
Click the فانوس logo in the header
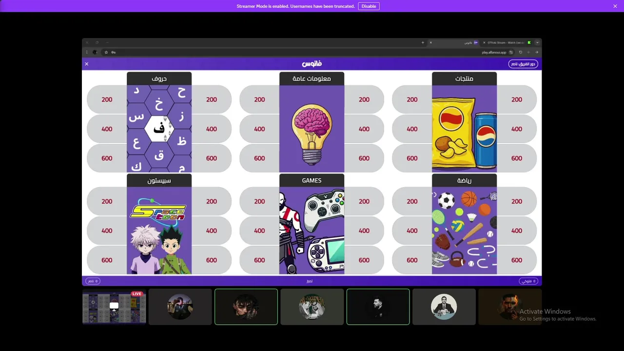click(312, 64)
